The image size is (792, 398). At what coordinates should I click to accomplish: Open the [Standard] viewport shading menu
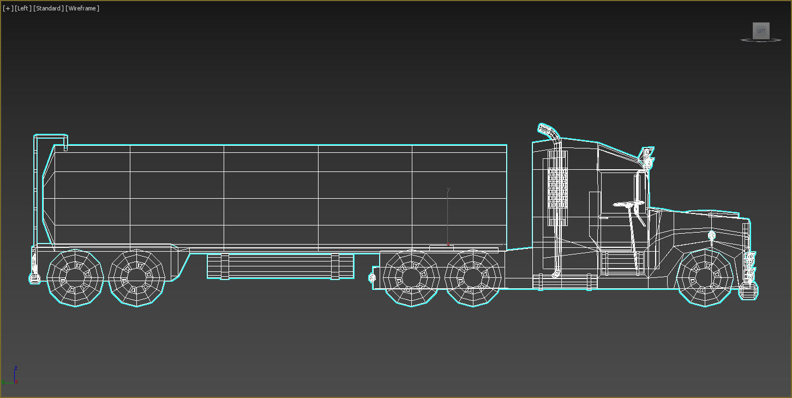(49, 8)
